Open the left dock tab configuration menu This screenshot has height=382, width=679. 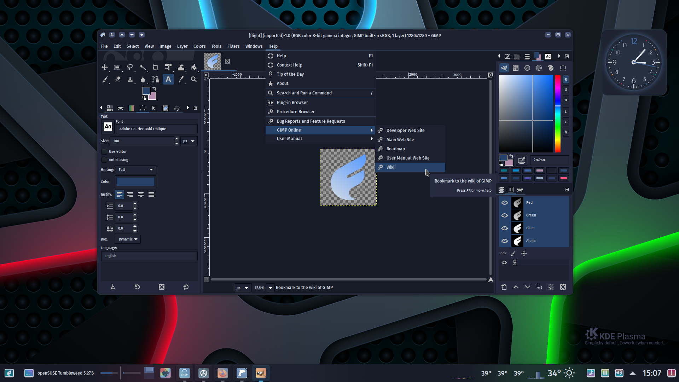click(196, 108)
